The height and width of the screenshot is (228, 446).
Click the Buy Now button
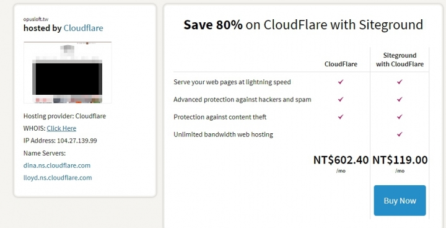pyautogui.click(x=400, y=200)
